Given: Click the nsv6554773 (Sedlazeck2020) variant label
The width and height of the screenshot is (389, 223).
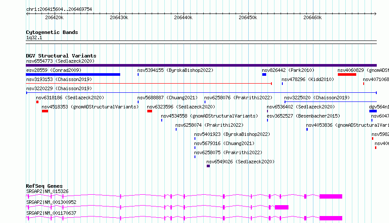Looking at the screenshot, I should point(60,61).
